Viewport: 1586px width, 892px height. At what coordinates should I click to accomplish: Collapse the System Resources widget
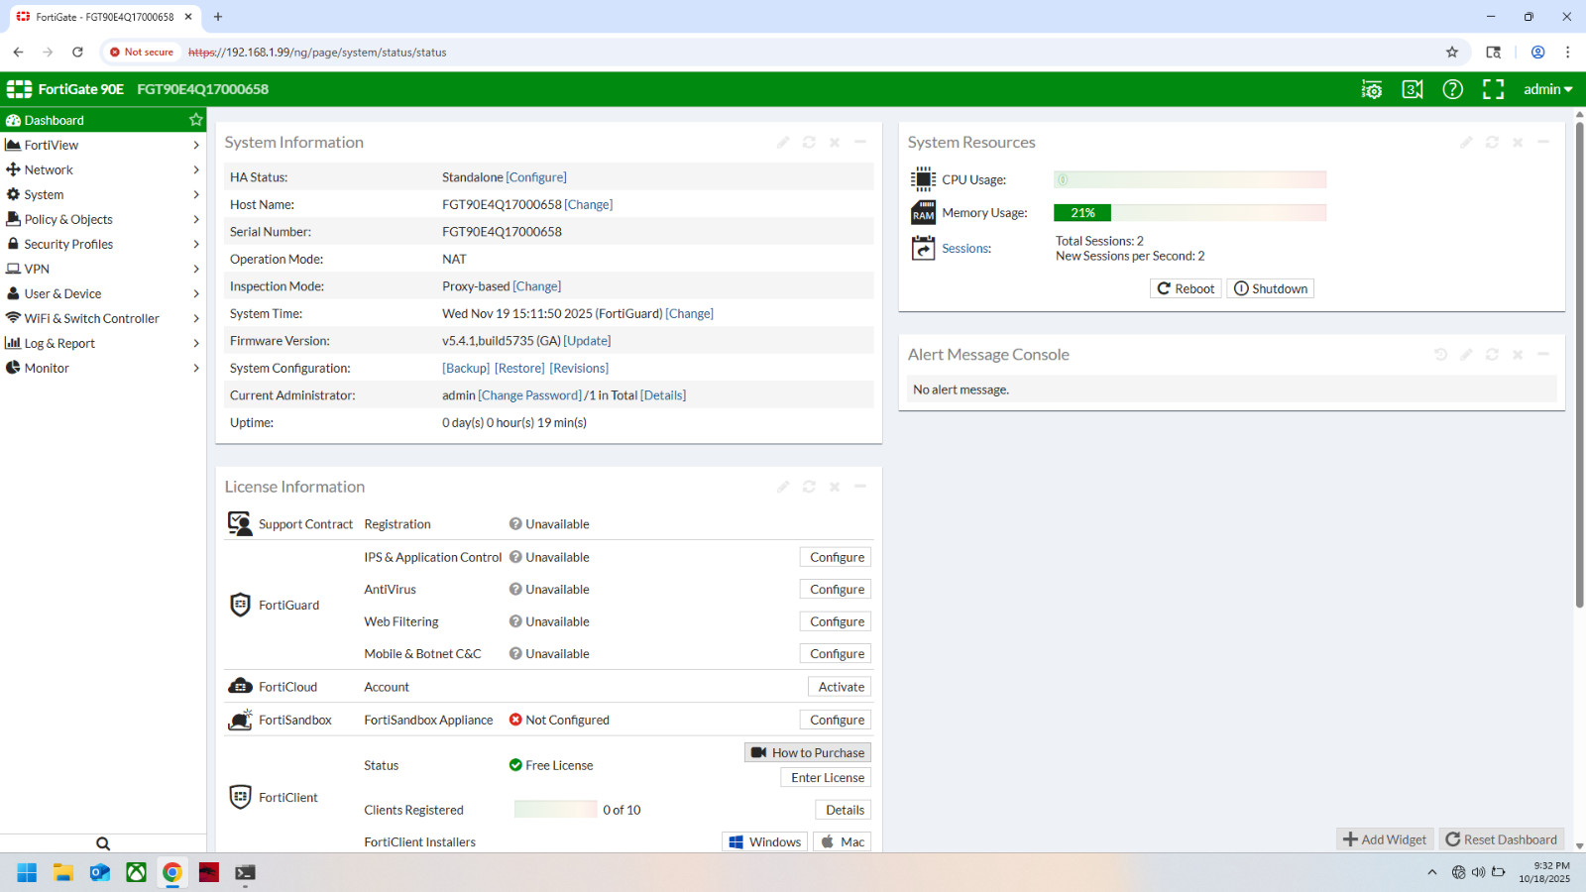(x=1543, y=143)
